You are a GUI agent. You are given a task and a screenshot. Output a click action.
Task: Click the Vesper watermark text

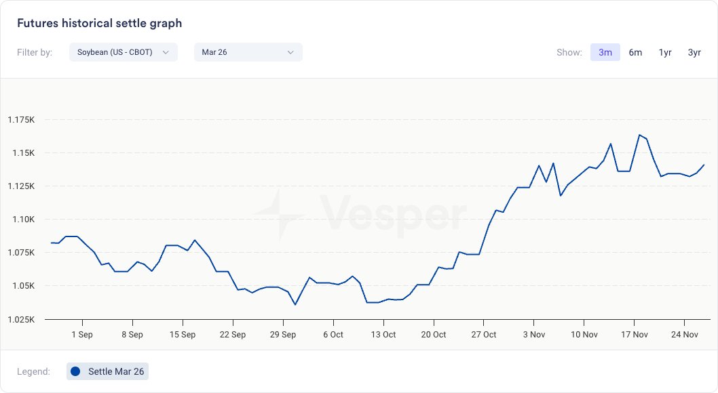(x=392, y=214)
